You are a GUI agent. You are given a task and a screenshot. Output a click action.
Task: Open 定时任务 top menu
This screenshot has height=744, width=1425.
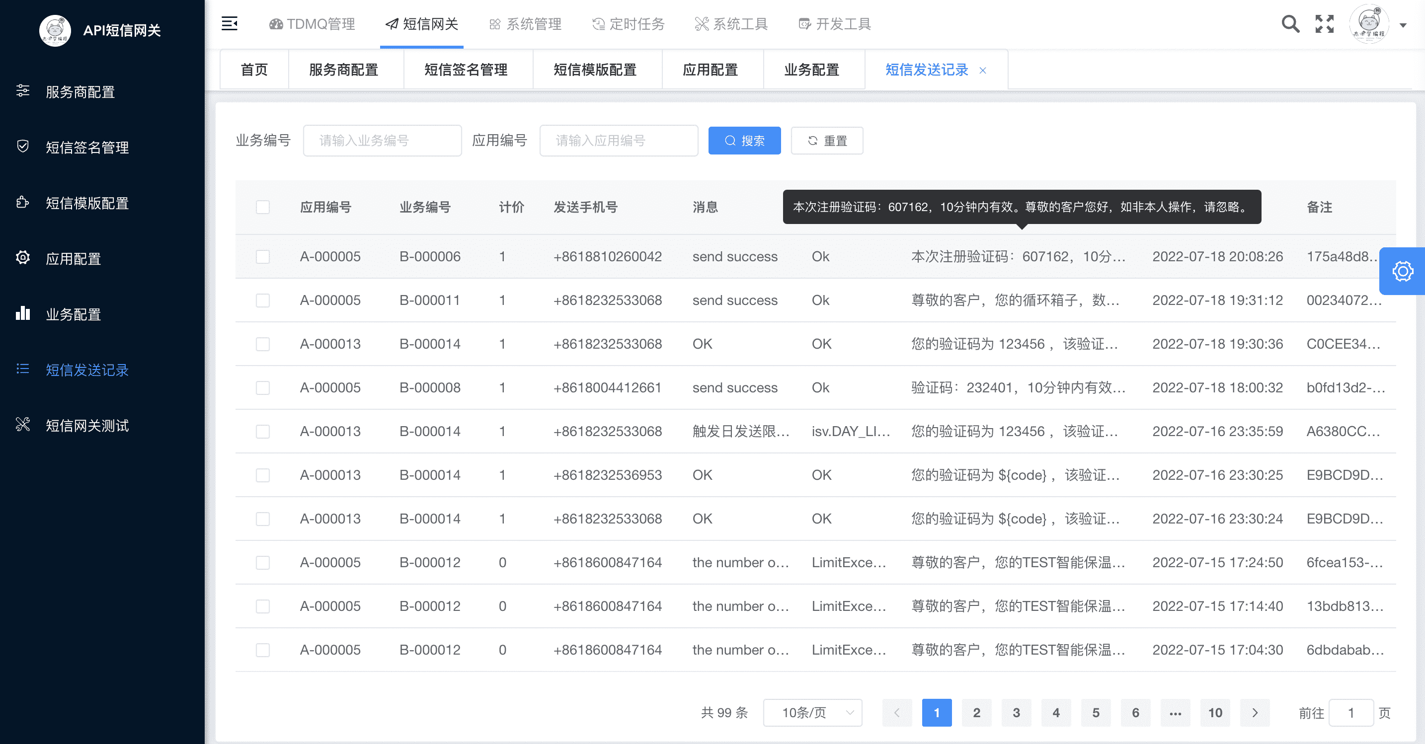point(629,24)
